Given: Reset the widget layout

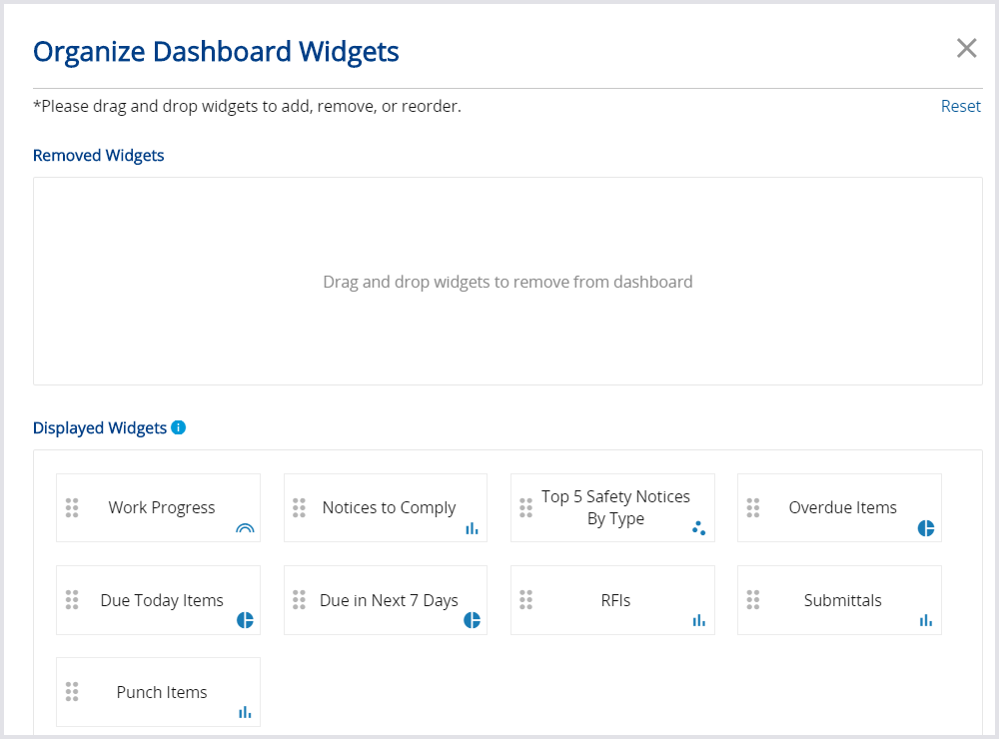Looking at the screenshot, I should [x=960, y=106].
